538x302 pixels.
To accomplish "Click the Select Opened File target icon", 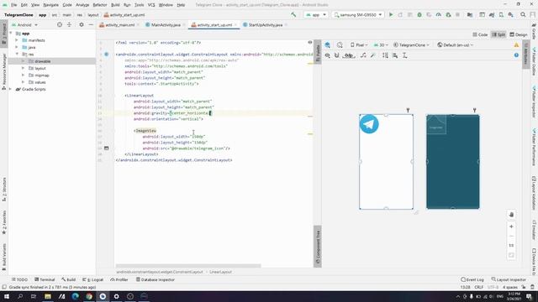I will click(x=60, y=24).
